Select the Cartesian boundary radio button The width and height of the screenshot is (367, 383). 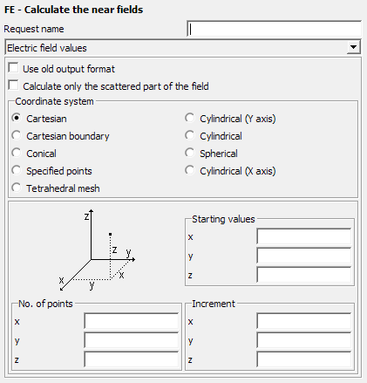[x=17, y=135]
